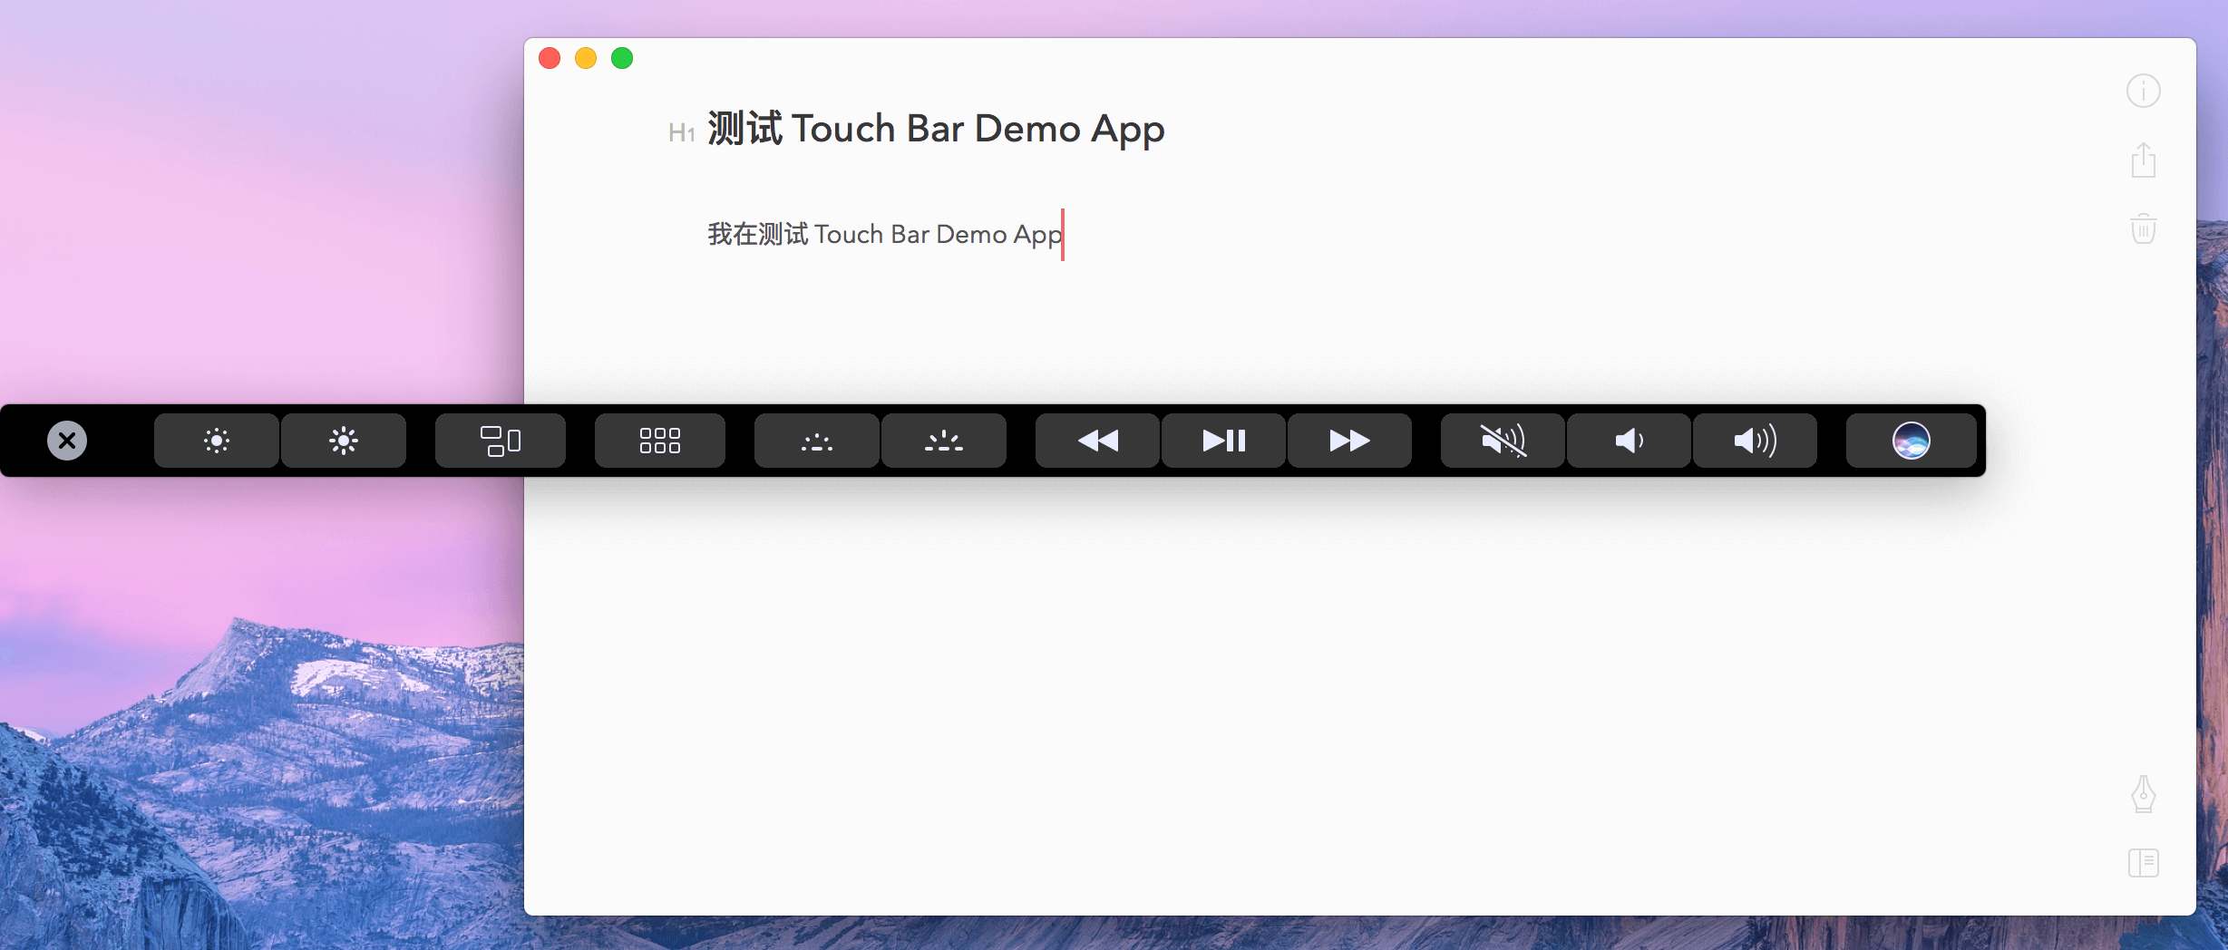Image resolution: width=2228 pixels, height=950 pixels.
Task: Minimize the note window with yellow button
Action: [x=586, y=58]
